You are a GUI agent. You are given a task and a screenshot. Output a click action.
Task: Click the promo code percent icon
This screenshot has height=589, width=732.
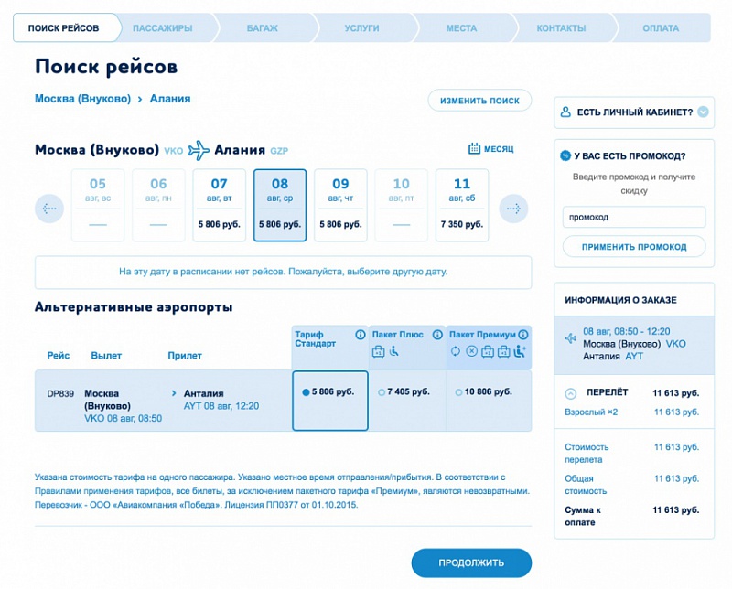(565, 155)
